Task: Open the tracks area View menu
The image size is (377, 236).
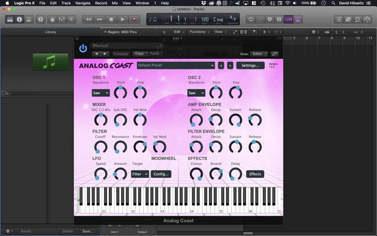Action: [220, 32]
